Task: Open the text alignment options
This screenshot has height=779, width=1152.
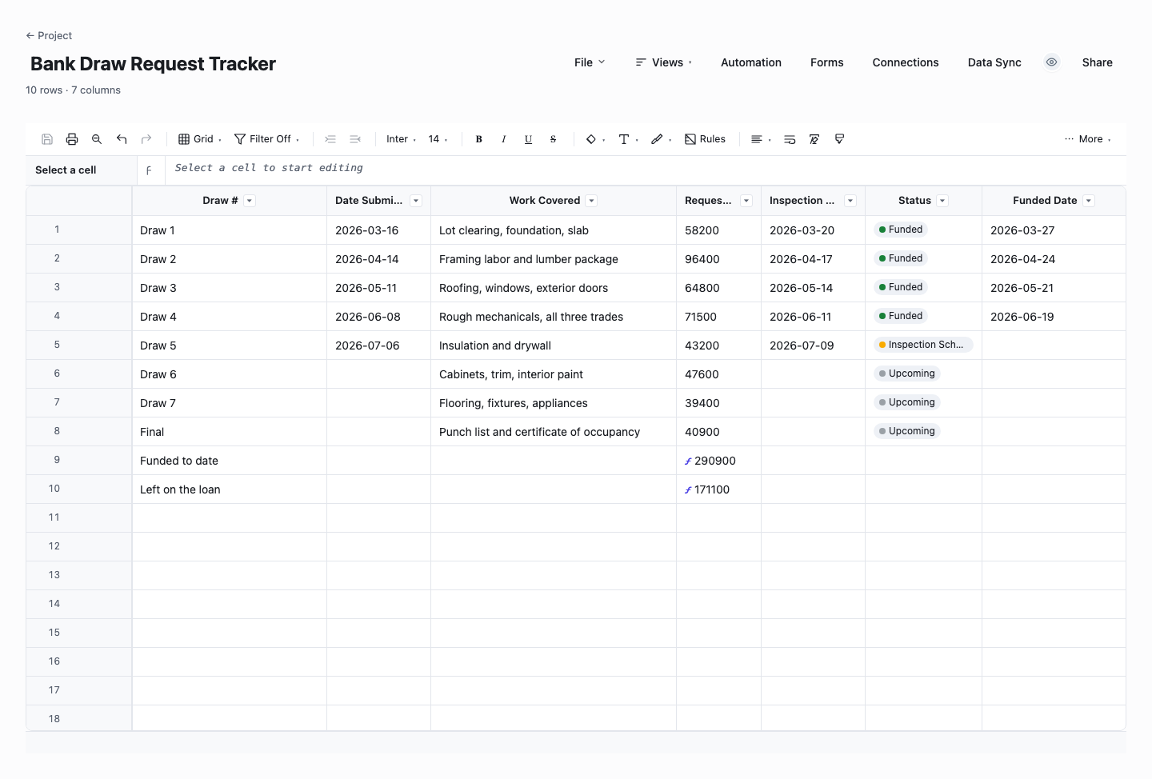Action: click(x=761, y=139)
